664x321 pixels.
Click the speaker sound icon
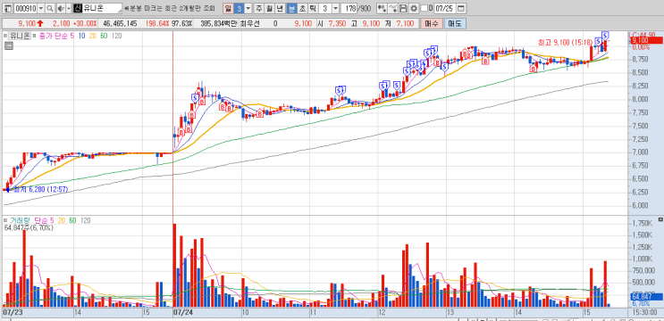(x=61, y=8)
